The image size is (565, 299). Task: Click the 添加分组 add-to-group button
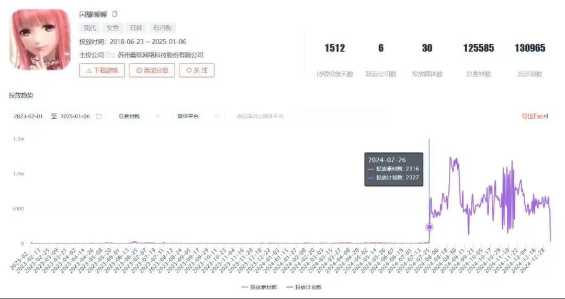pos(152,70)
